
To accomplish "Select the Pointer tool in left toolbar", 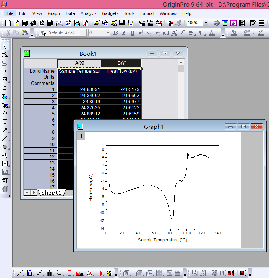I will click(5, 46).
